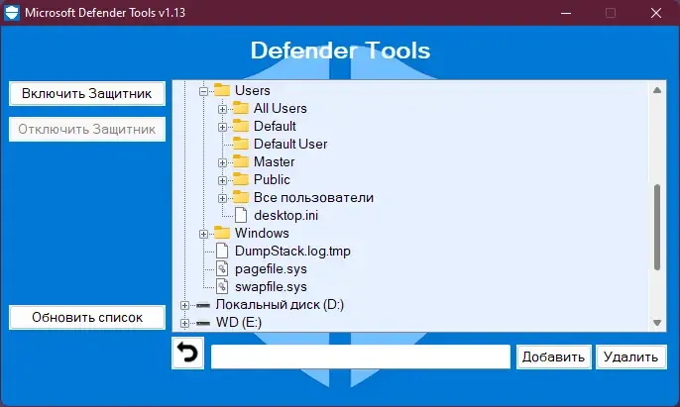Screen dimensions: 680x407
Task: Click the Отключить Защитник button
Action: pyautogui.click(x=87, y=129)
